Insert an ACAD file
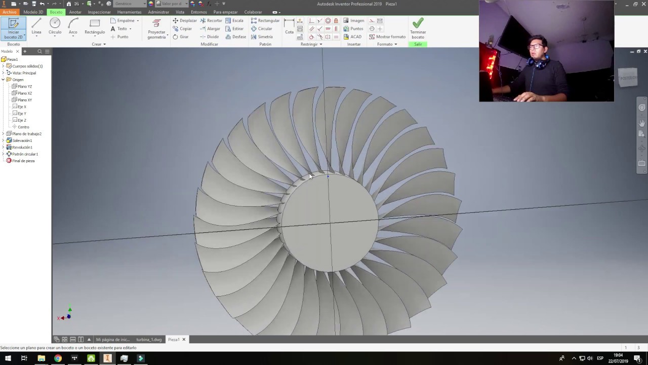The width and height of the screenshot is (648, 365). coord(352,37)
